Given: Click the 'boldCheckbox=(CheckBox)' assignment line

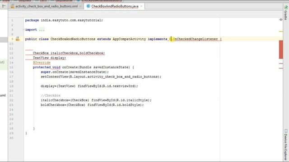Looking at the screenshot, I should 92,105.
